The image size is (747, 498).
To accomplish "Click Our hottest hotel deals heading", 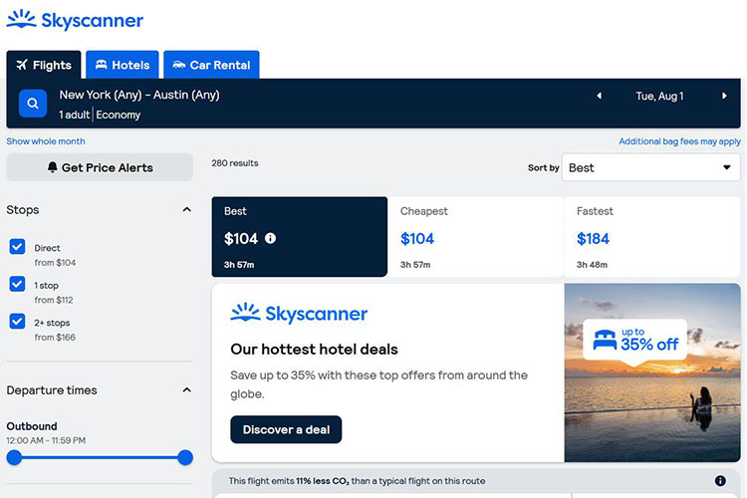I will click(x=314, y=350).
